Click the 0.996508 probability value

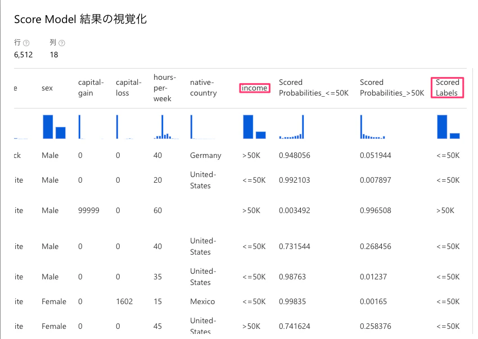point(375,210)
